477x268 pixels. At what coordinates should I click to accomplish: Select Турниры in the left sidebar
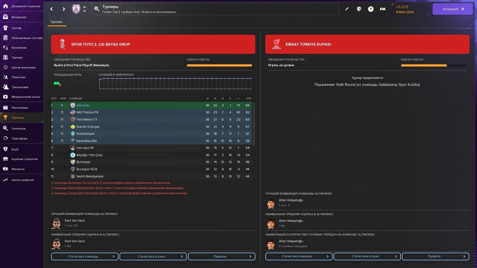click(22, 118)
